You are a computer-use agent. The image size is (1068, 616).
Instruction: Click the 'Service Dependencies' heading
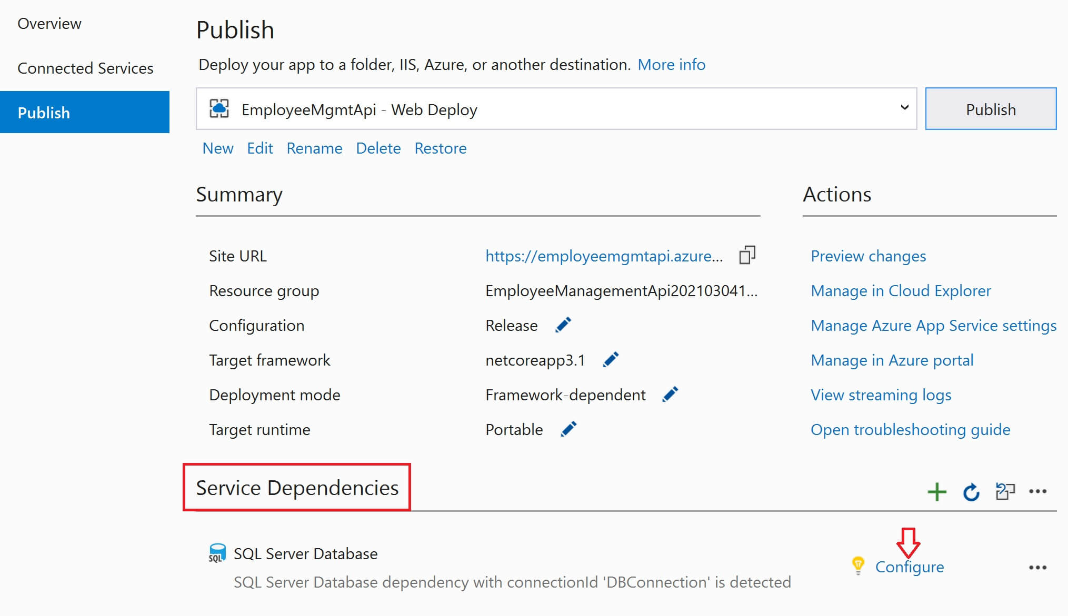pyautogui.click(x=297, y=488)
